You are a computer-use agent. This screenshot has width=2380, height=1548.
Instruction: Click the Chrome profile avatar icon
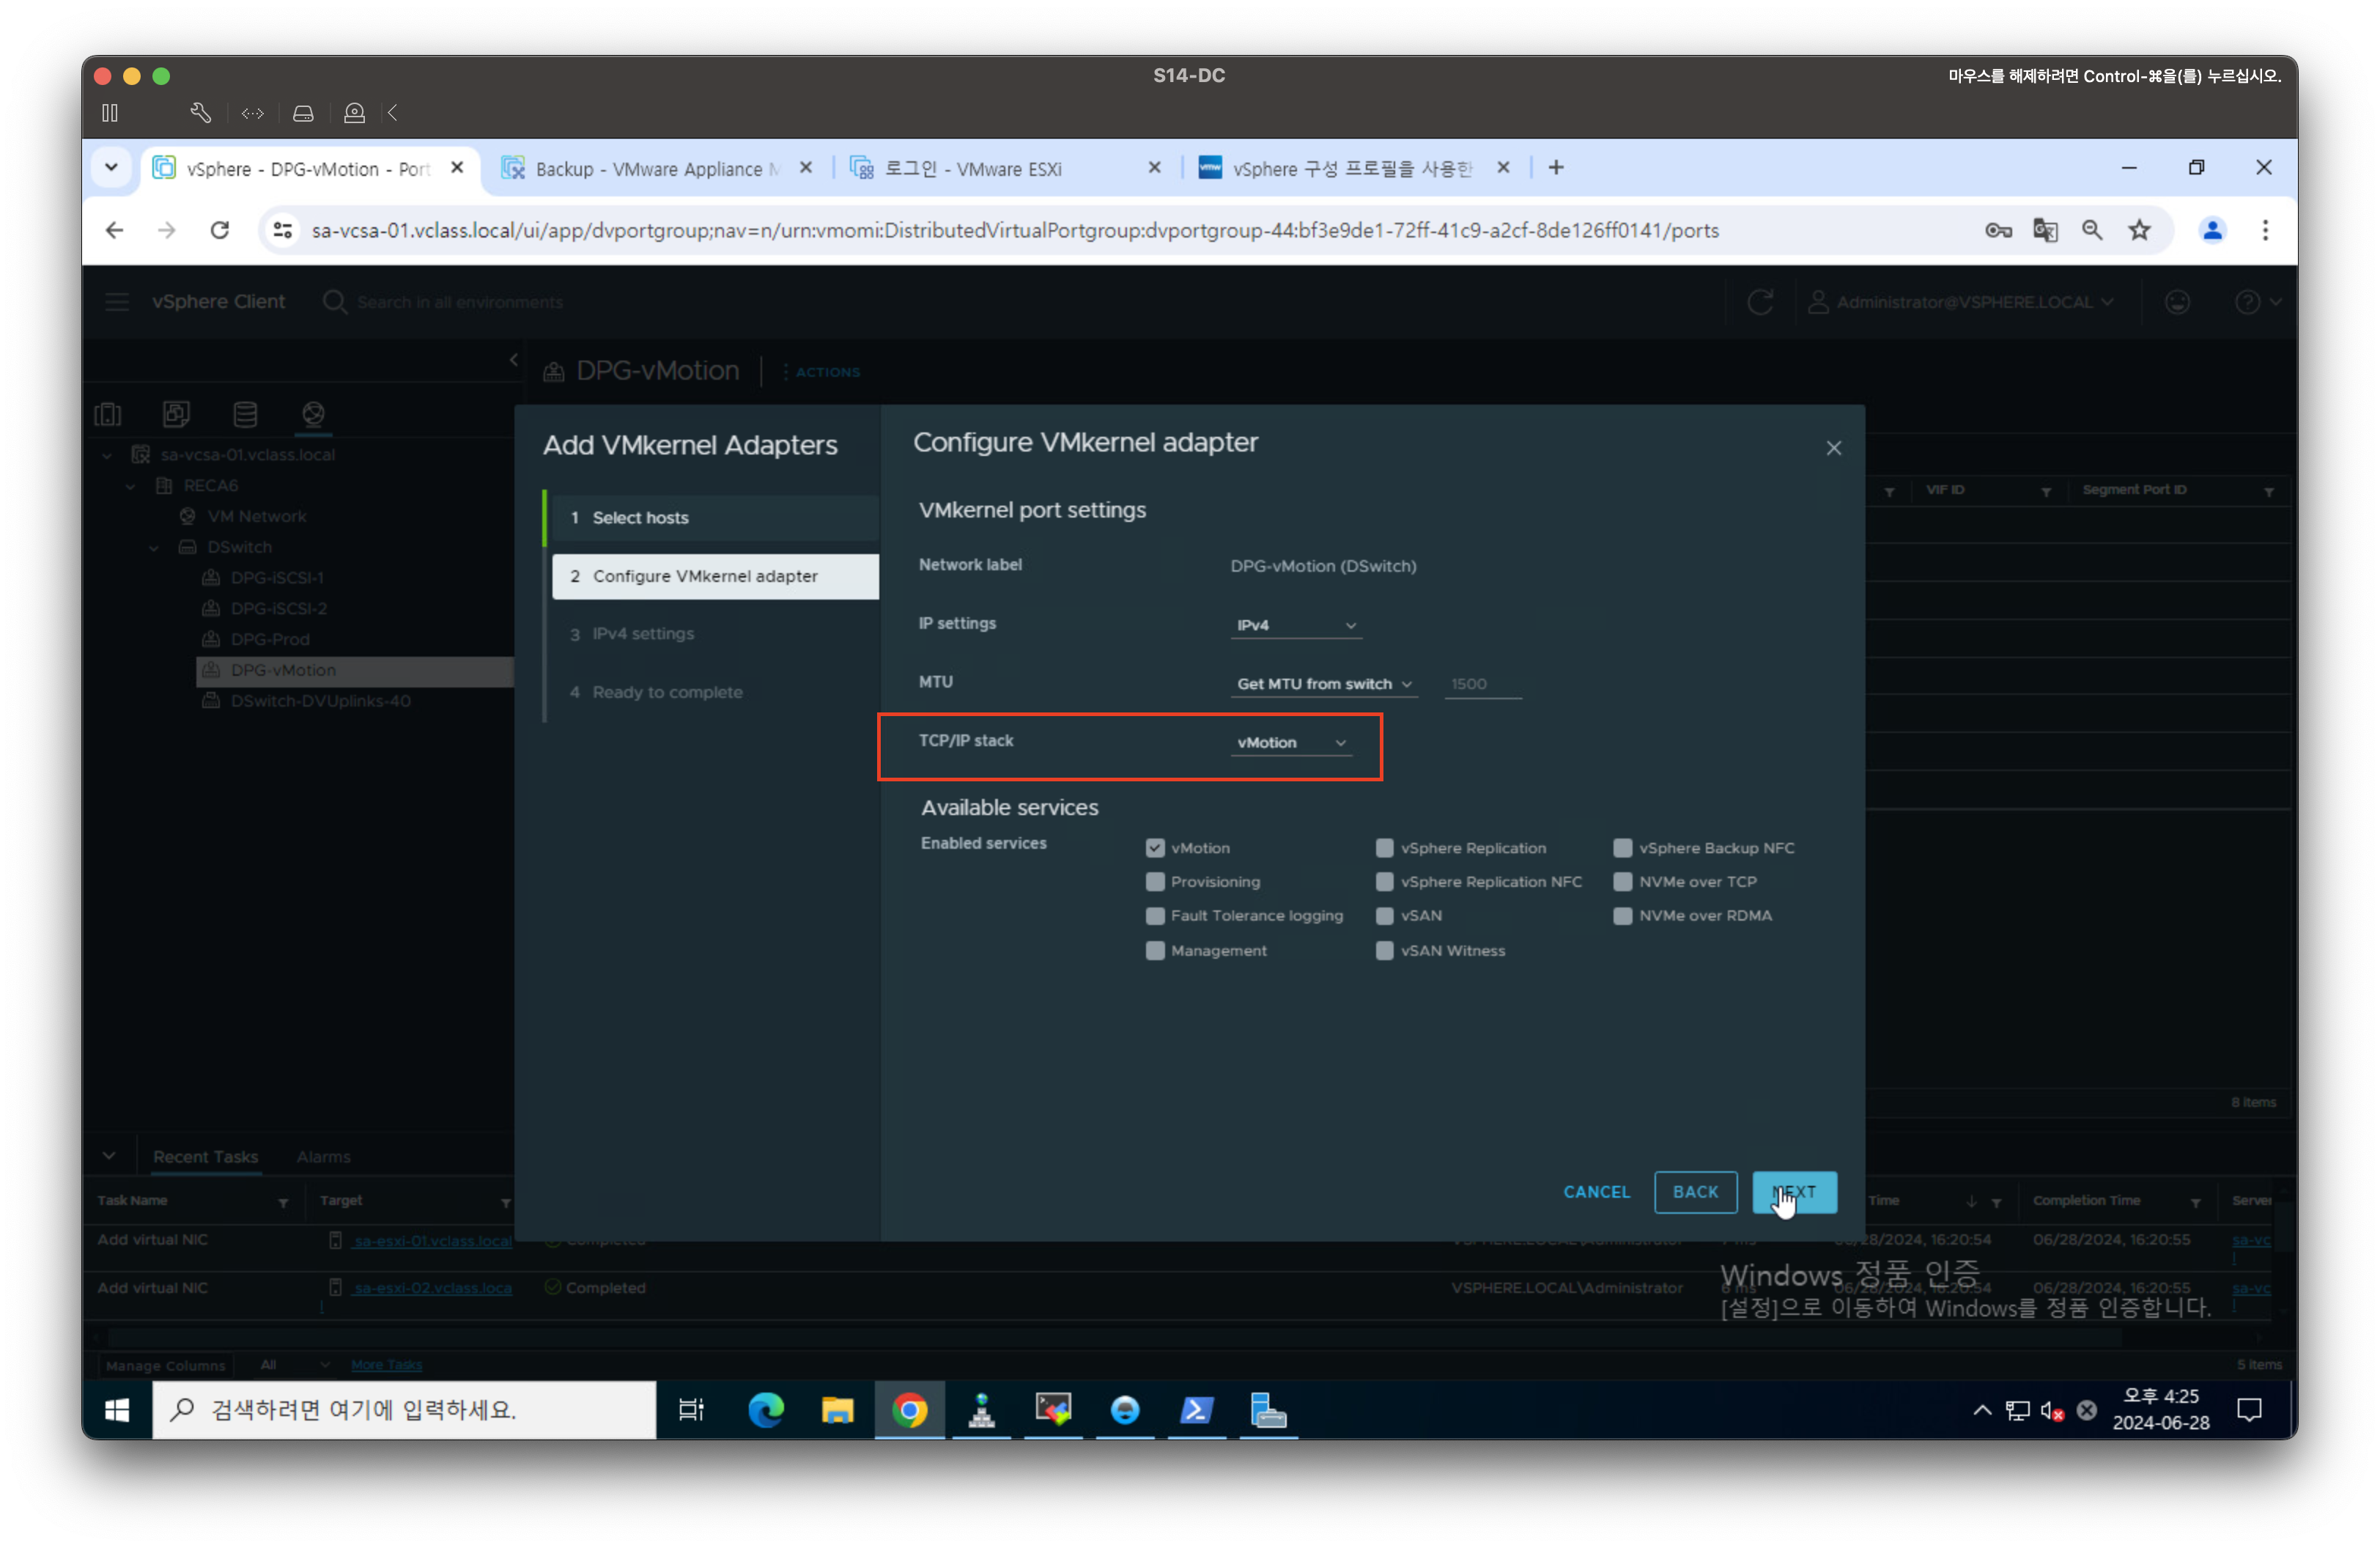[x=2212, y=231]
